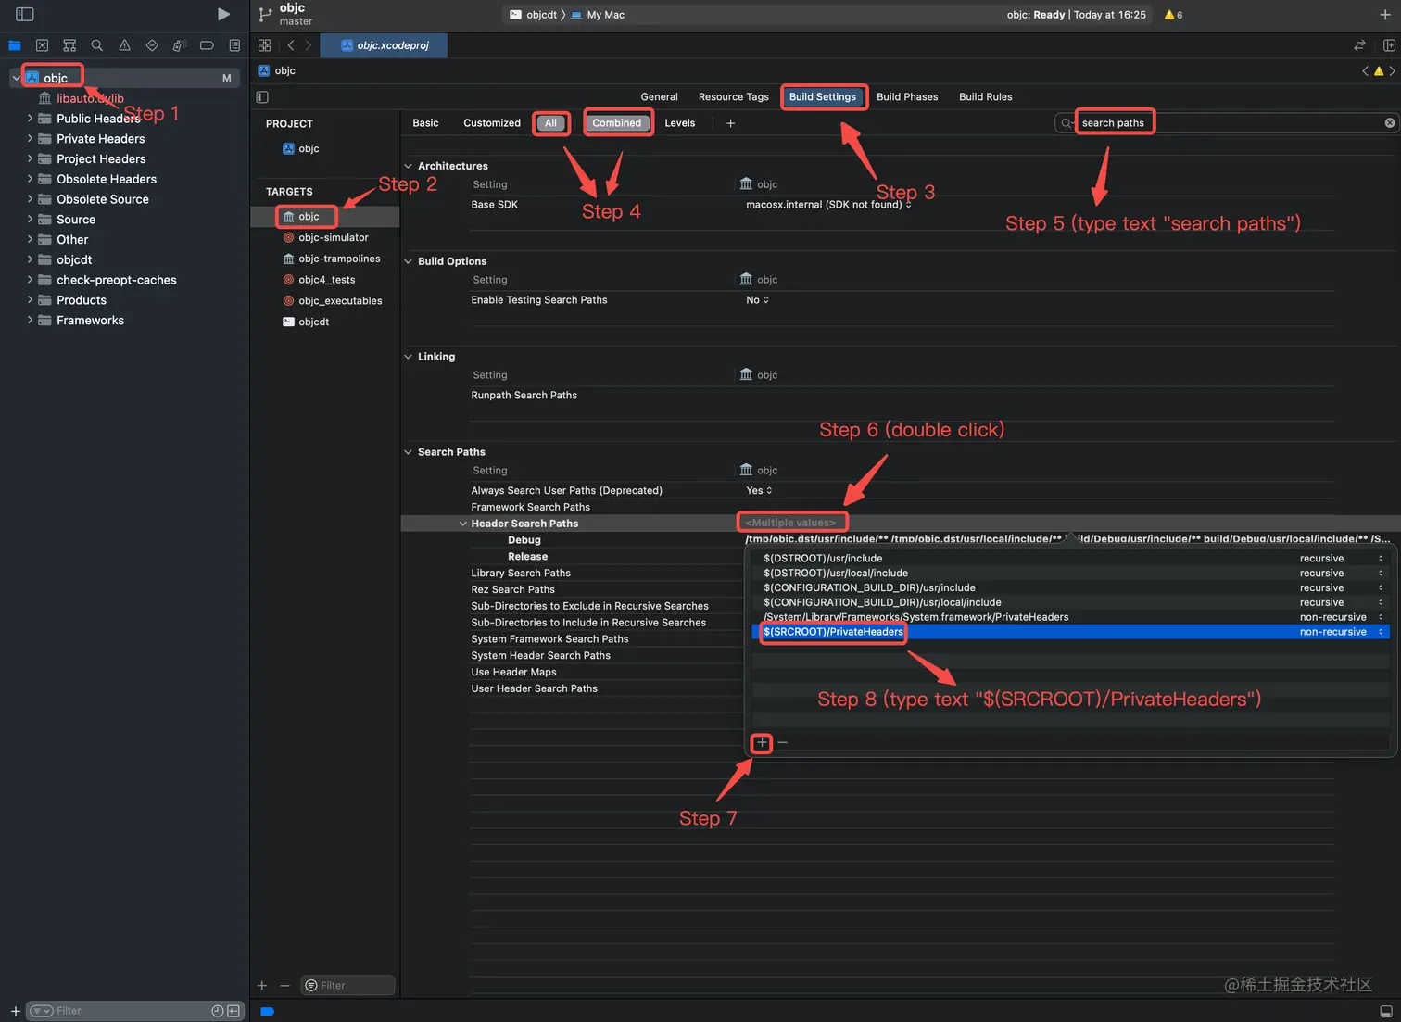The image size is (1401, 1022).
Task: Add a build setting with plus
Action: (730, 123)
